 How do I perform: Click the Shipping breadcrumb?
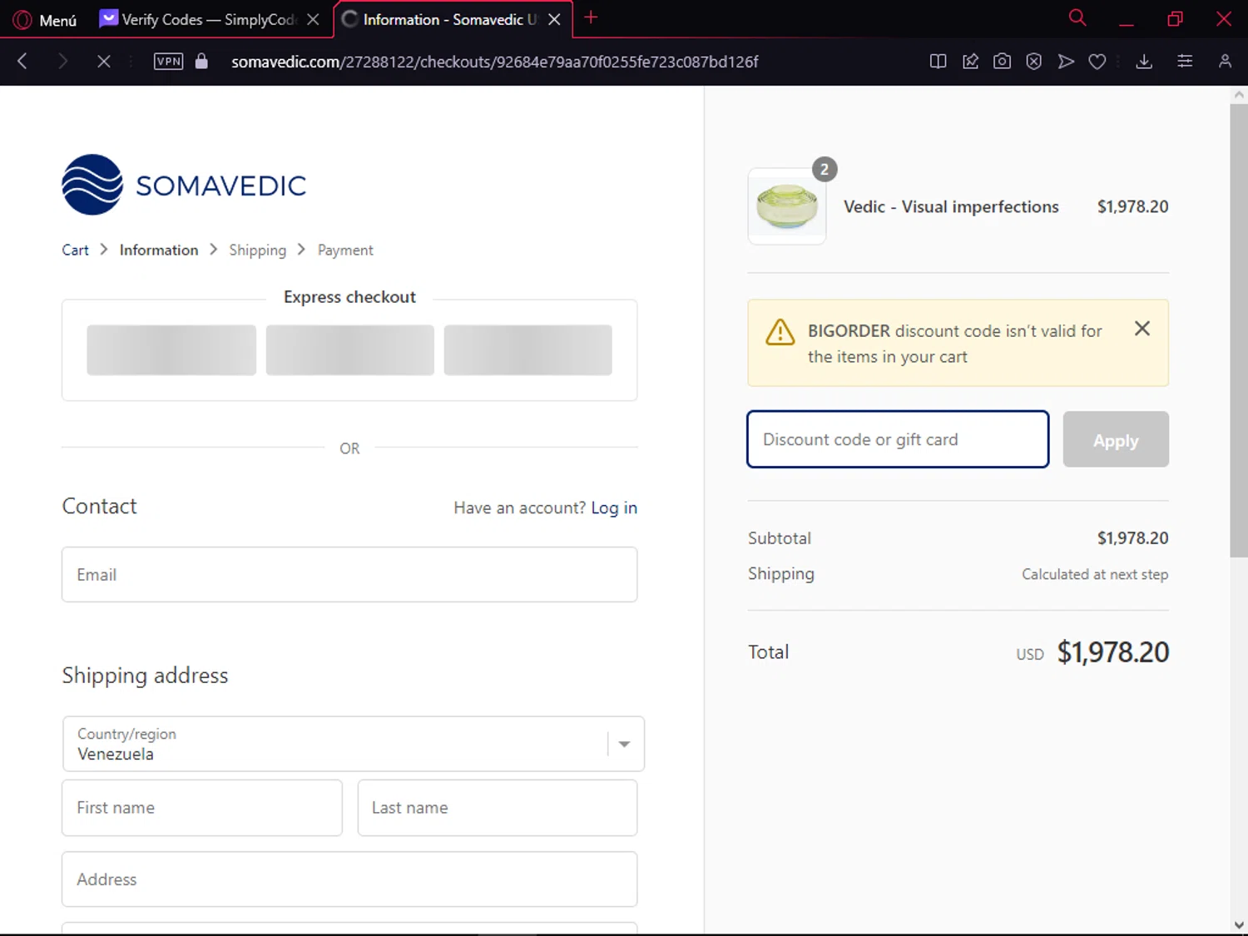point(257,250)
